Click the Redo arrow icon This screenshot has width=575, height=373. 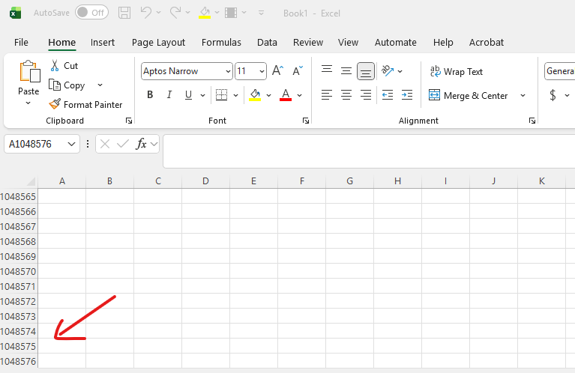coord(175,13)
